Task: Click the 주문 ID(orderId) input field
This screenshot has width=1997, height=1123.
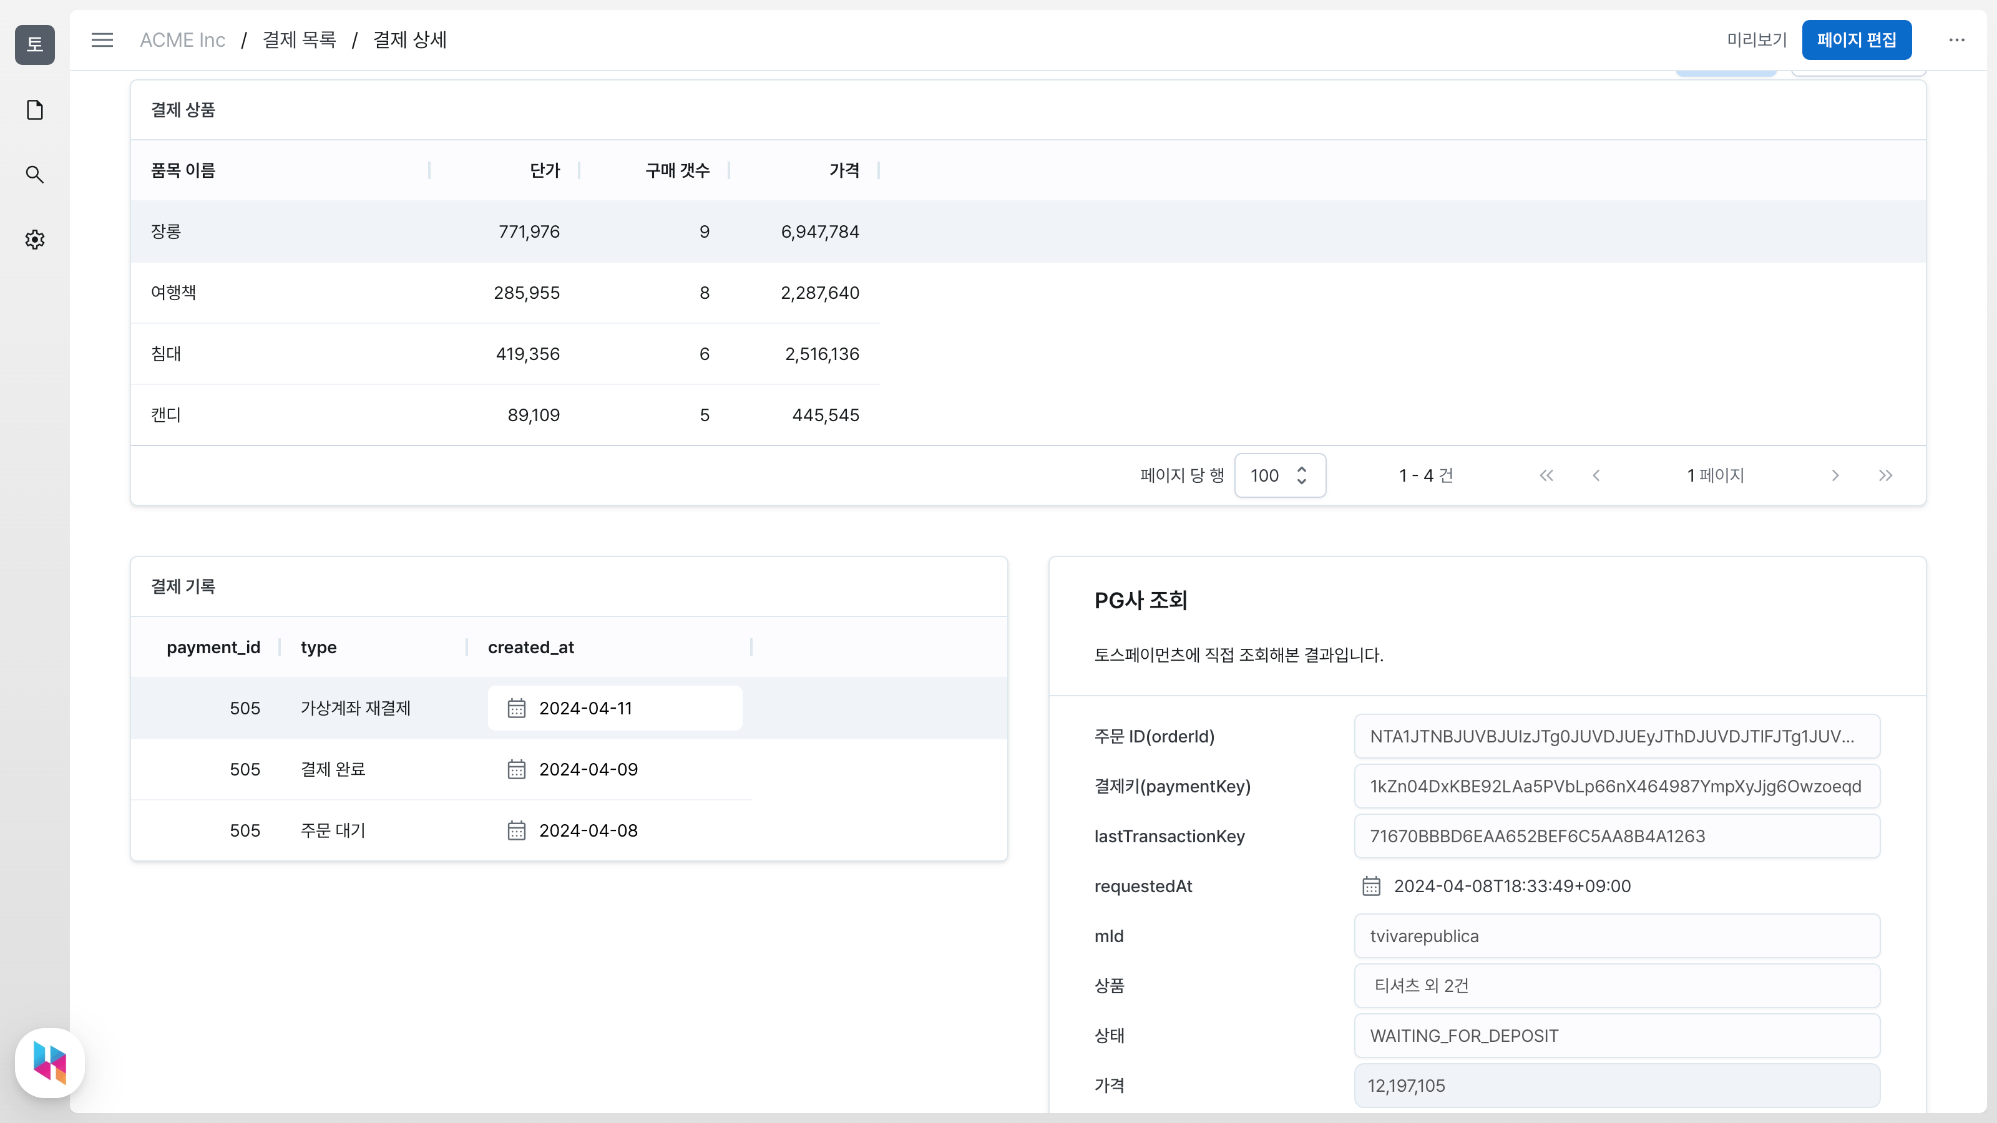Action: [x=1617, y=736]
